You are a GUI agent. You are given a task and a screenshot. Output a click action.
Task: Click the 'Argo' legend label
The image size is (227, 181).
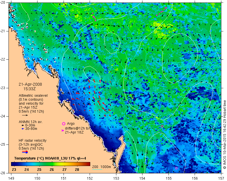pos(71,124)
